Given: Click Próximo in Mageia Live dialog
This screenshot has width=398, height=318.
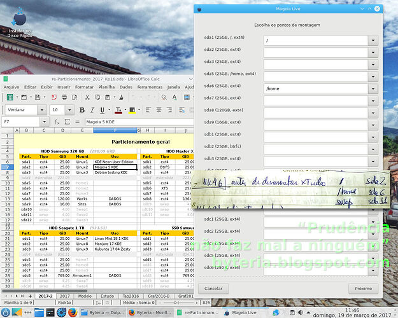Looking at the screenshot, I should point(363,289).
